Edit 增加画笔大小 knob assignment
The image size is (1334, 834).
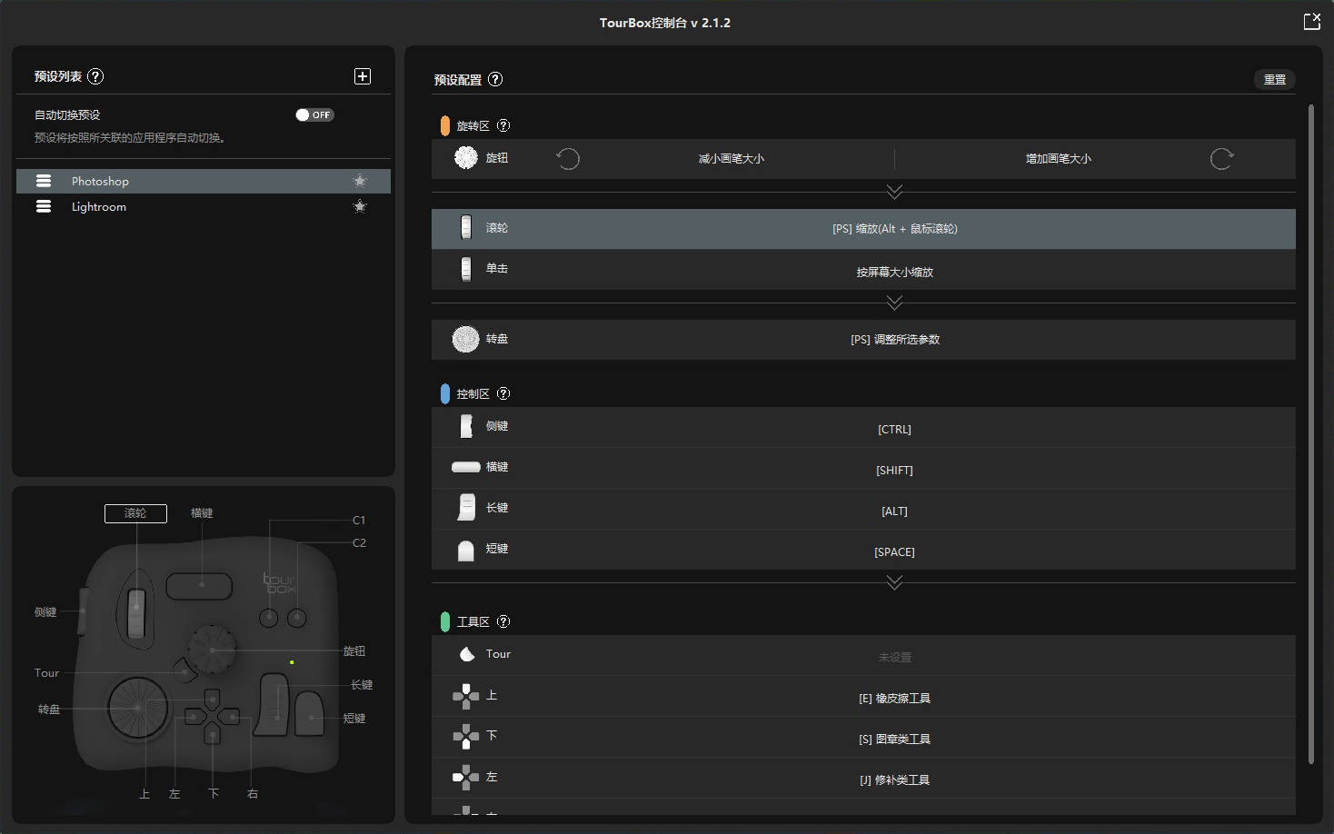pyautogui.click(x=1059, y=159)
